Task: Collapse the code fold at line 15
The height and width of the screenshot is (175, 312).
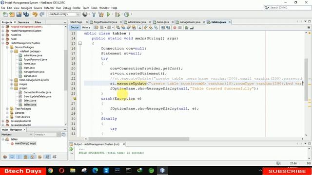Action: coord(80,43)
